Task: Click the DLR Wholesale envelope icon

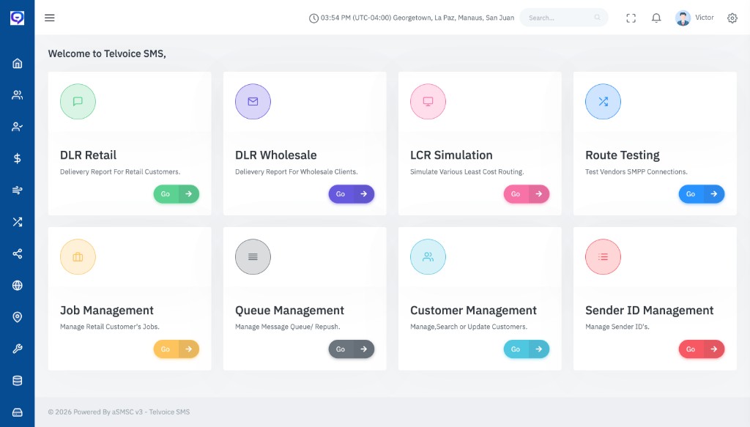Action: [253, 101]
